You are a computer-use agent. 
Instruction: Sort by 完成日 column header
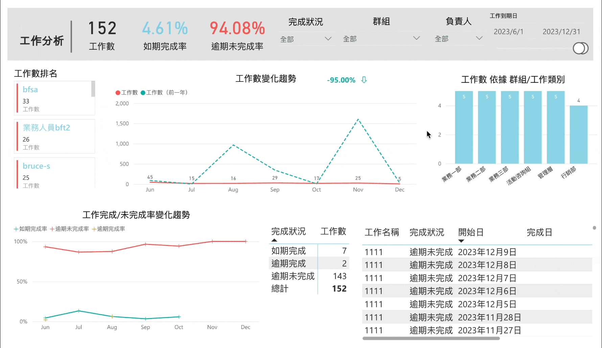click(539, 232)
